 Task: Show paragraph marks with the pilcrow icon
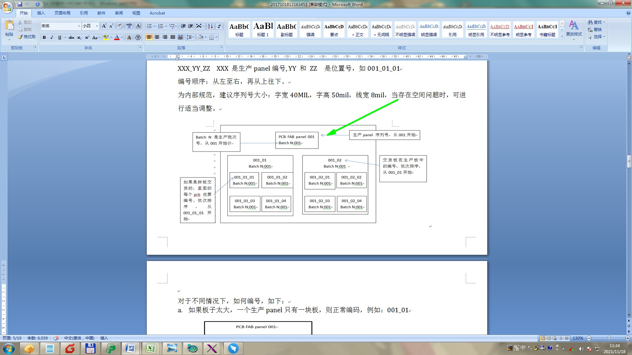pyautogui.click(x=220, y=26)
